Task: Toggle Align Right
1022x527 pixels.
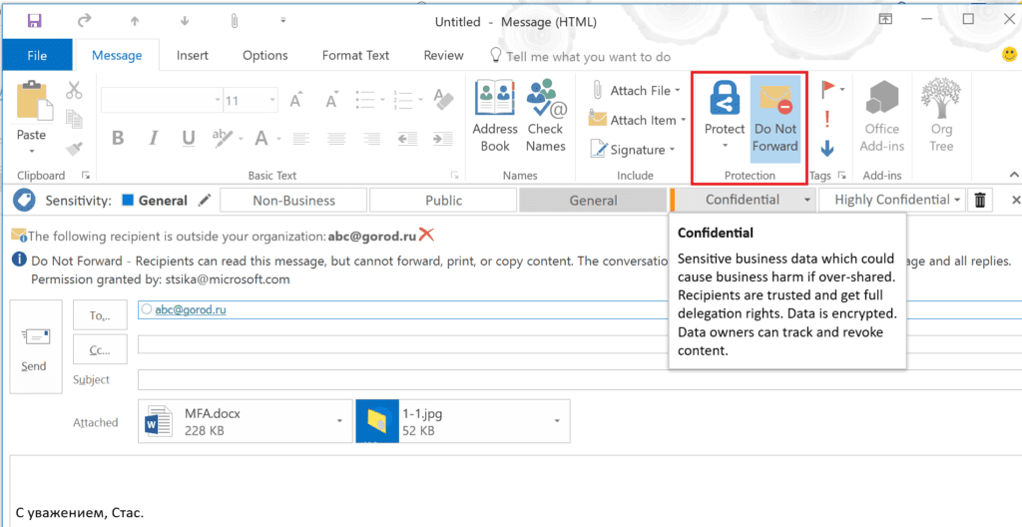Action: (x=372, y=139)
